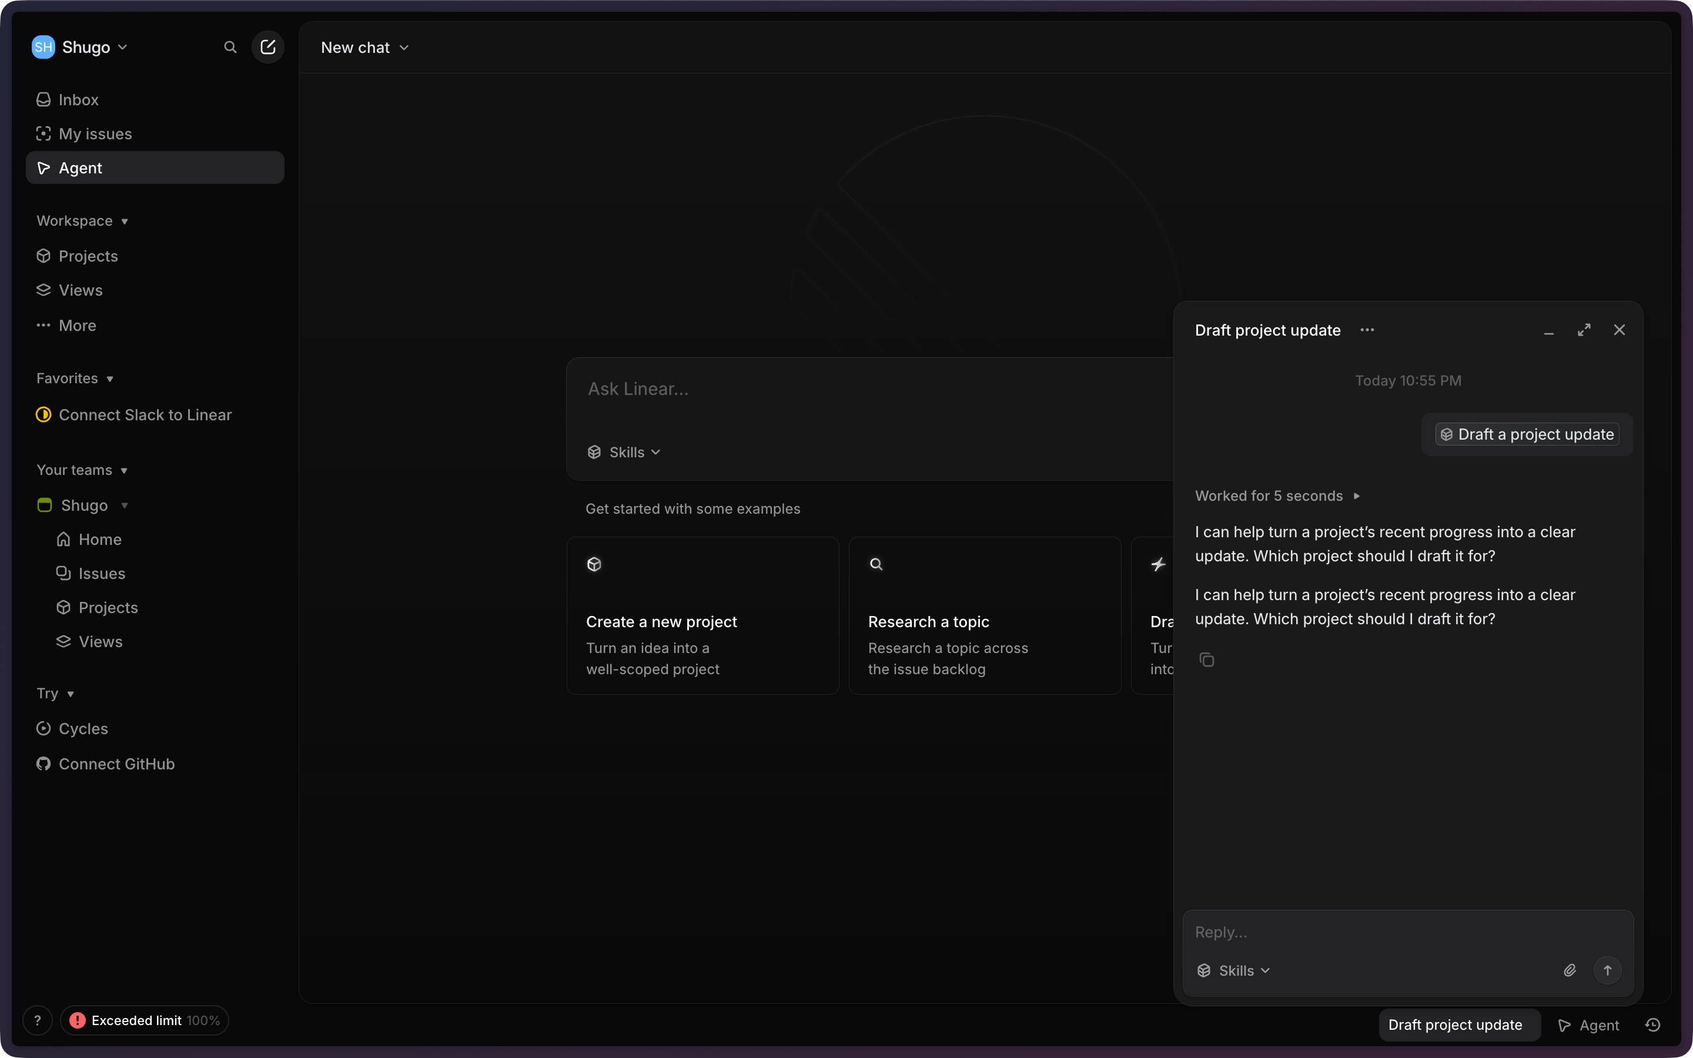The width and height of the screenshot is (1693, 1058).
Task: Open chat history clock icon
Action: click(1652, 1025)
